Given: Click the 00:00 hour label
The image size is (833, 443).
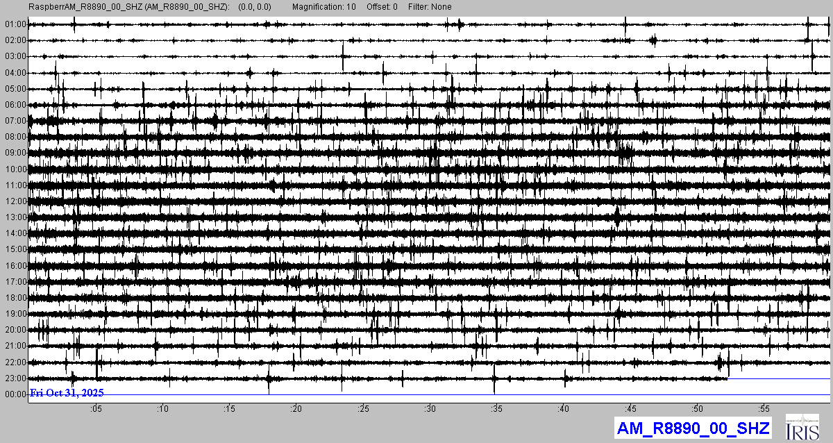Looking at the screenshot, I should coord(15,394).
